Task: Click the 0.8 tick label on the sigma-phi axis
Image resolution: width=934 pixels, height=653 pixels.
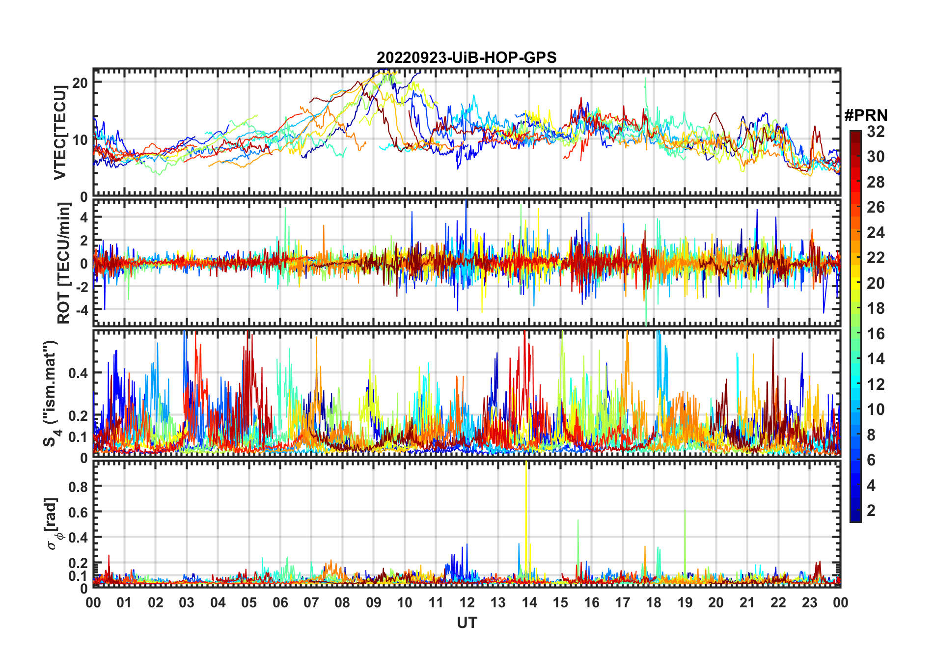Action: [78, 487]
